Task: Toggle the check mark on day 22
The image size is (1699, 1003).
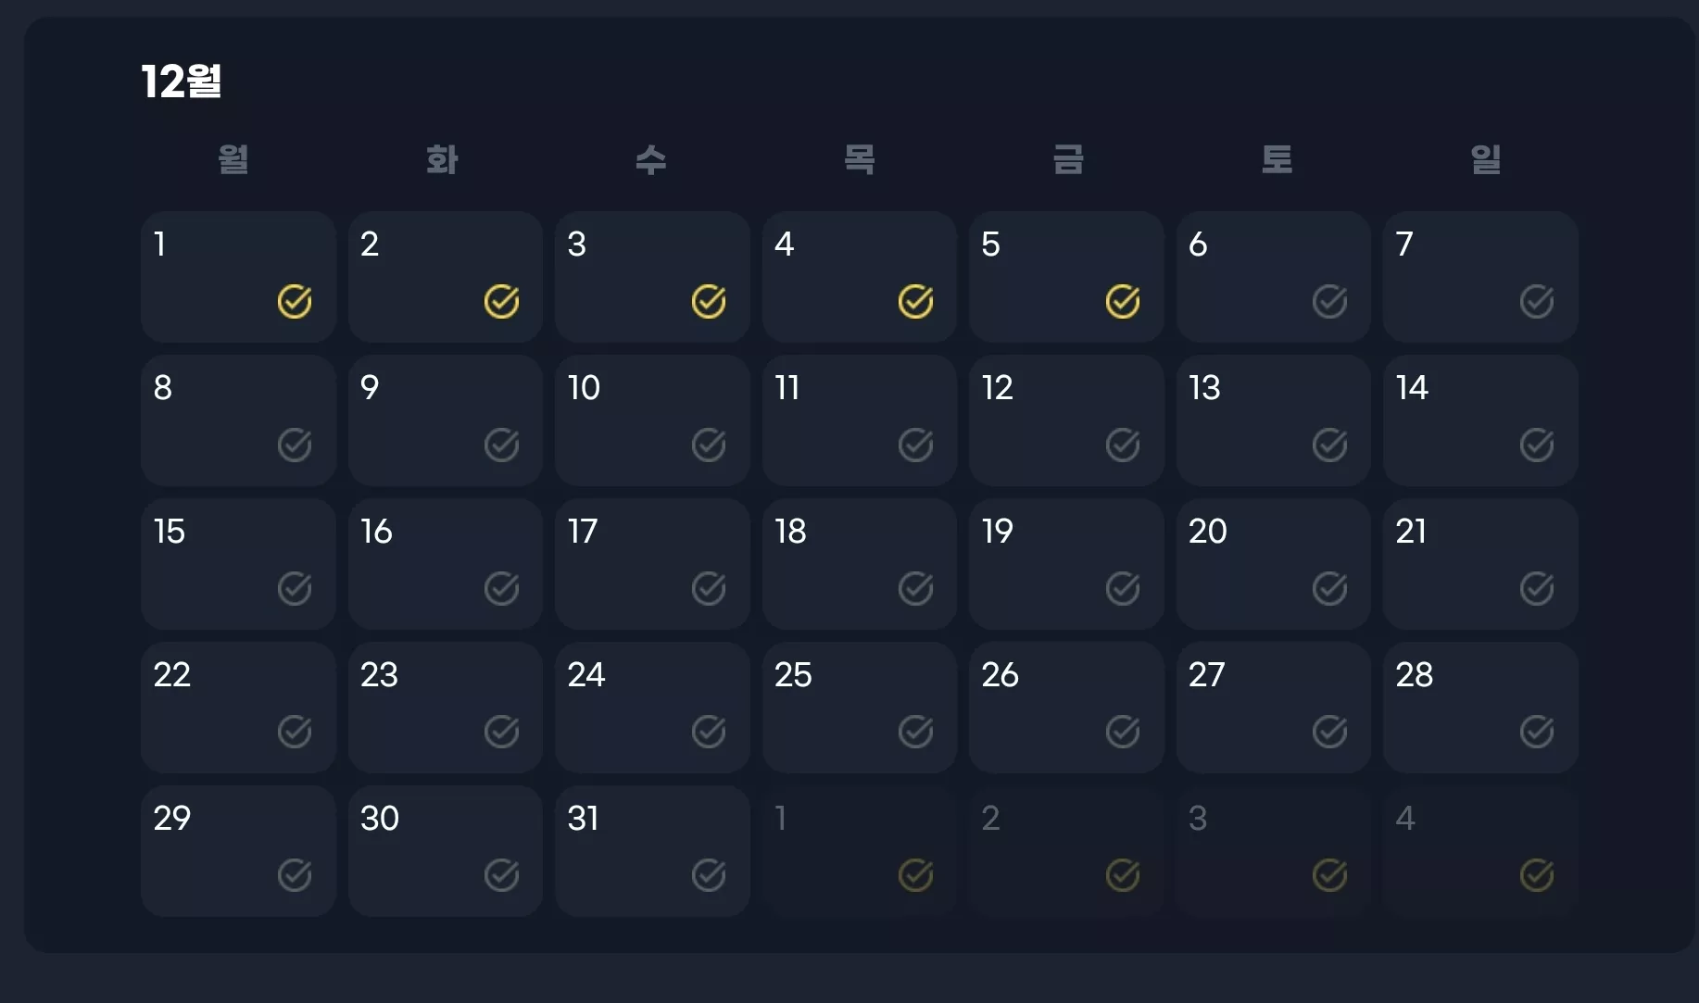Action: pyautogui.click(x=295, y=732)
